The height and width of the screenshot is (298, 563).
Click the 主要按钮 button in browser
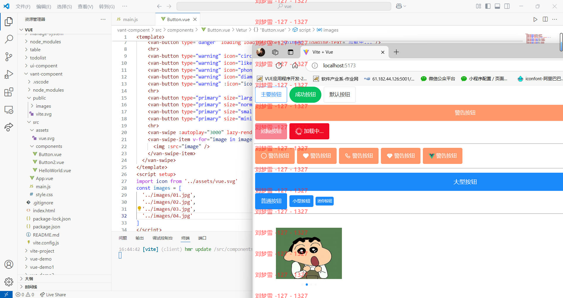[x=271, y=95]
